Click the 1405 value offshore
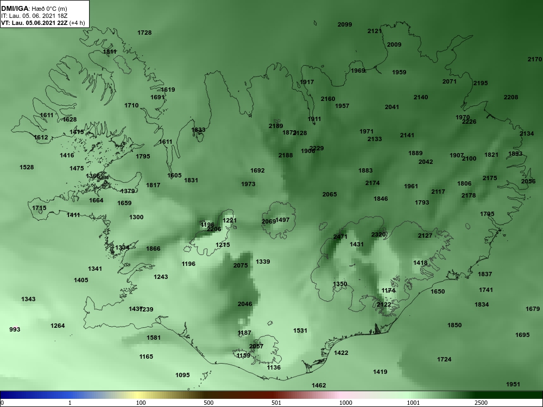543x407 pixels. (81, 280)
